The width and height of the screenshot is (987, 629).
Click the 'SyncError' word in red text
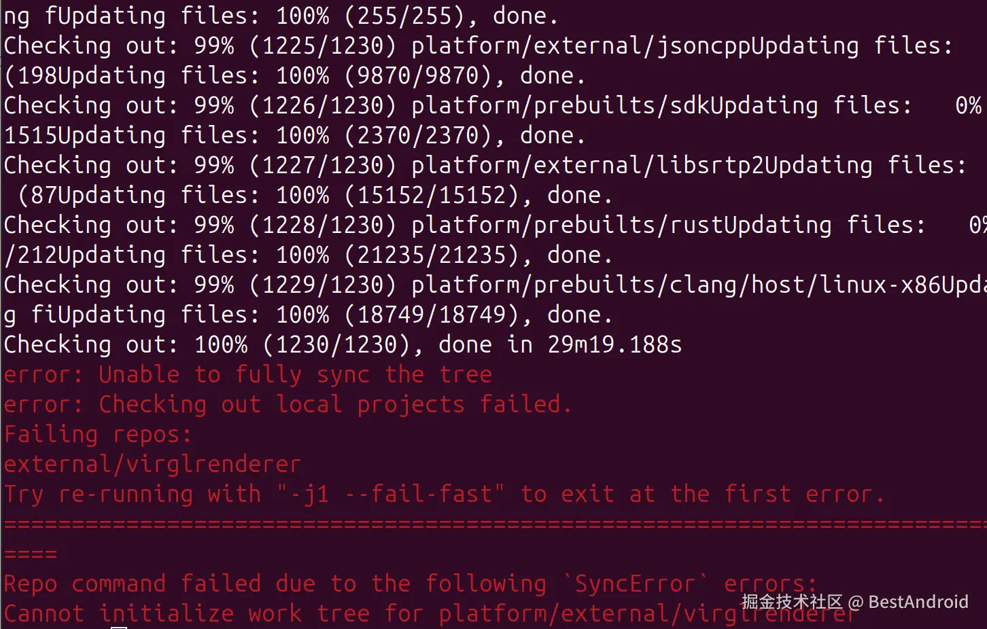click(x=636, y=583)
